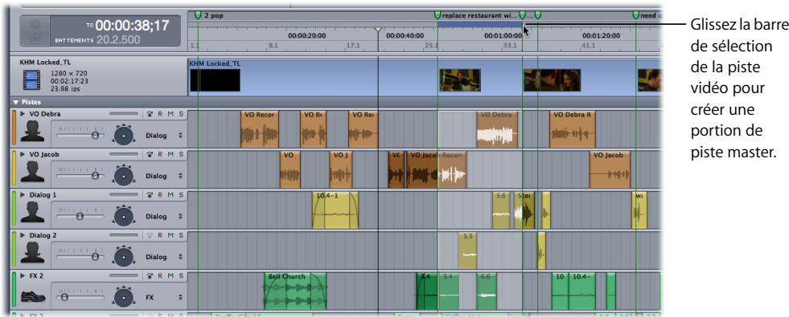
Task: Solo (S) the Dialog 1 track
Action: (x=181, y=195)
